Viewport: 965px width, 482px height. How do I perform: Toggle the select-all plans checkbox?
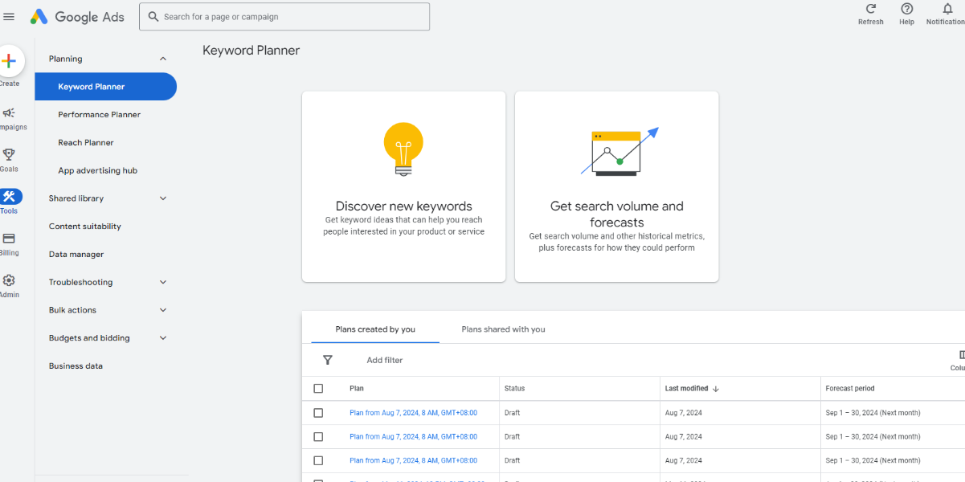[318, 389]
